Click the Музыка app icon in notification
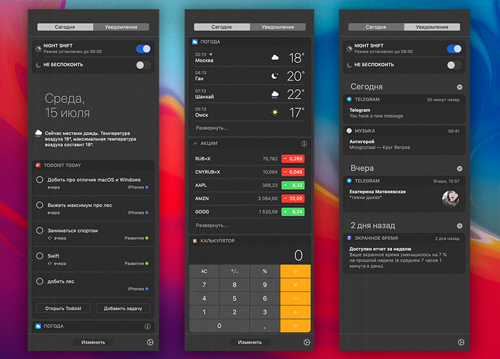 [x=349, y=131]
